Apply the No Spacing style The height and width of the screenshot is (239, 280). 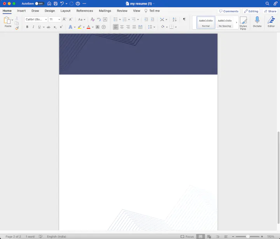click(x=225, y=23)
